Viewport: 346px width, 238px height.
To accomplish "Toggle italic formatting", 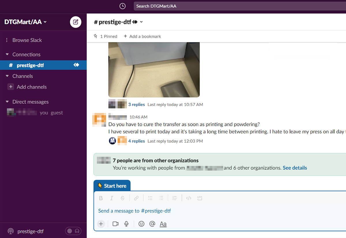I will (112, 198).
